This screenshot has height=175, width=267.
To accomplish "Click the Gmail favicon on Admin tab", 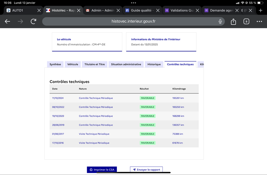I will [x=87, y=10].
